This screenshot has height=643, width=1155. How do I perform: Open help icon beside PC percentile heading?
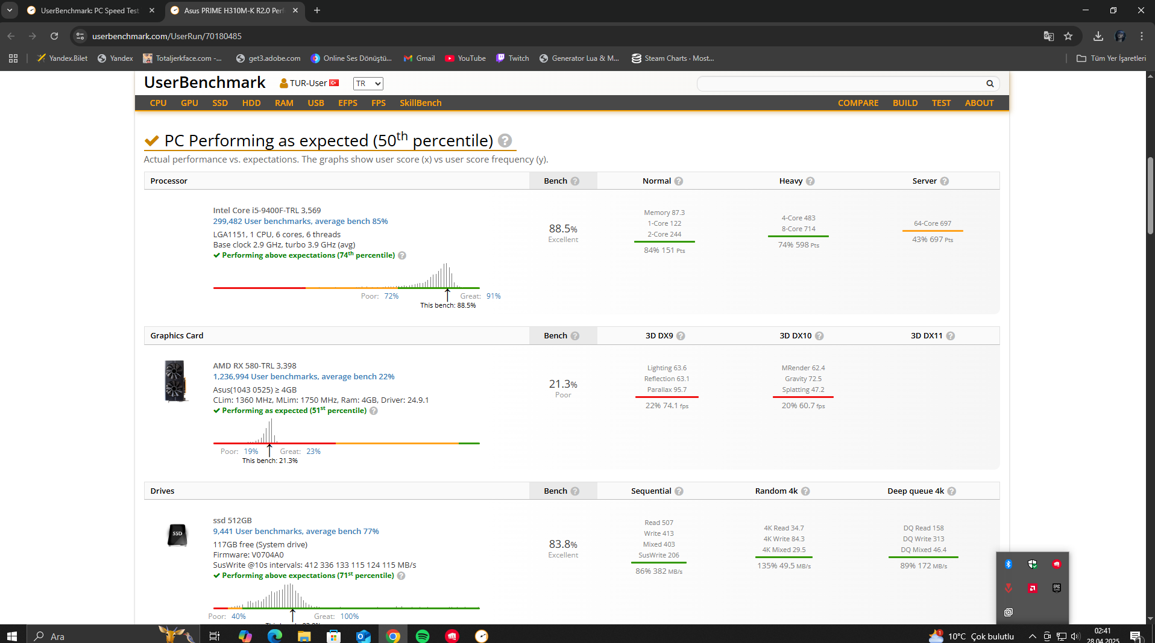coord(505,141)
